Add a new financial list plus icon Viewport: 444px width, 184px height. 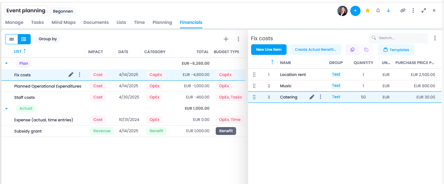[x=226, y=39]
